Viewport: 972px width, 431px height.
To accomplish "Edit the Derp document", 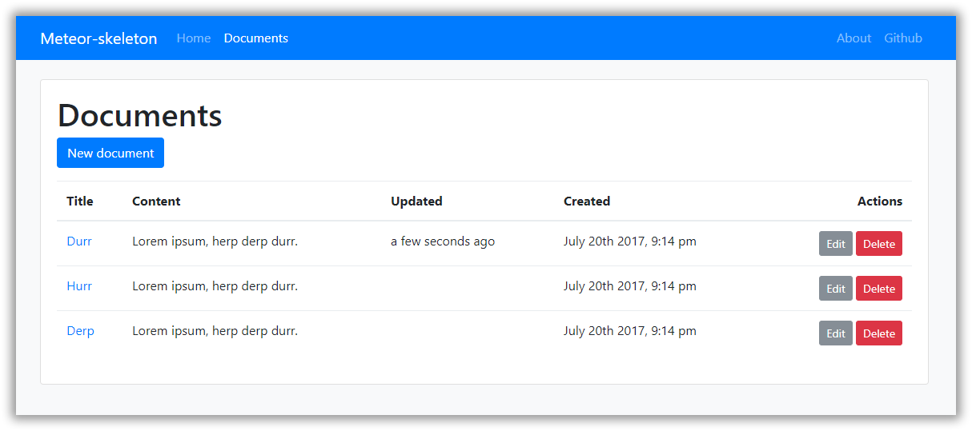I will click(x=835, y=333).
